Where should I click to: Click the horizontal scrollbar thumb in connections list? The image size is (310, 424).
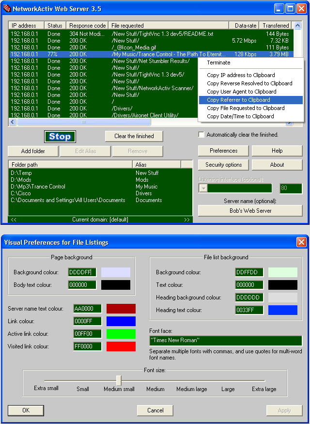(x=84, y=122)
